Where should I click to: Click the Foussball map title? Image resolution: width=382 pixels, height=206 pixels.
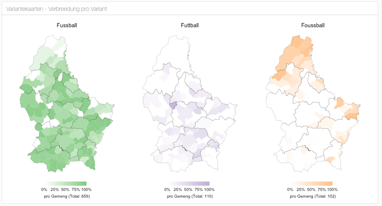pyautogui.click(x=312, y=25)
